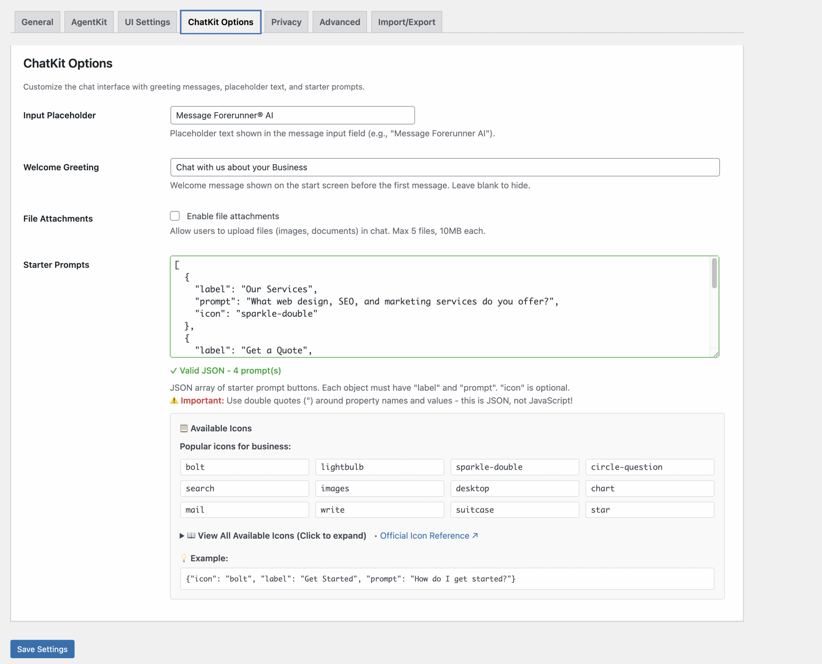822x664 pixels.
Task: Enable file attachments
Action: click(175, 216)
